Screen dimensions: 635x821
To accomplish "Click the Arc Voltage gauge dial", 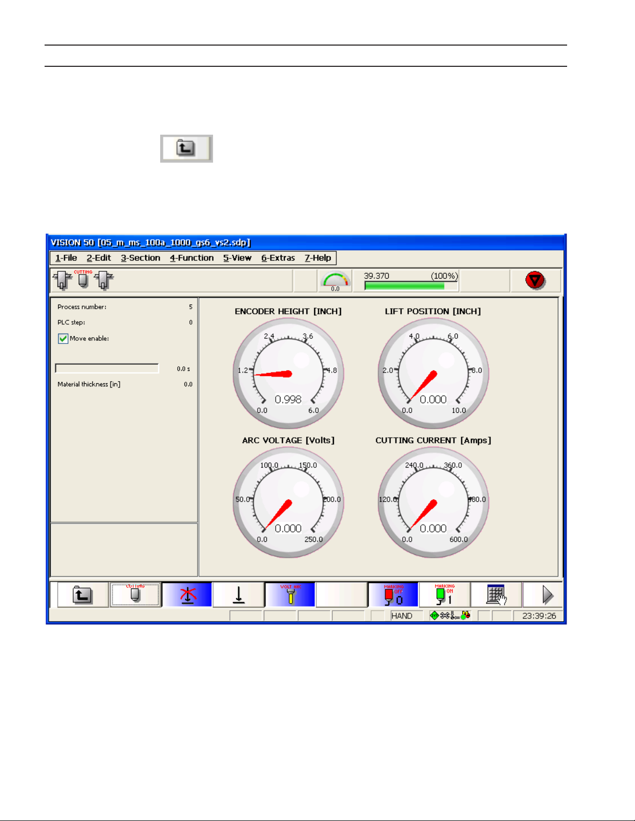I will tap(288, 502).
